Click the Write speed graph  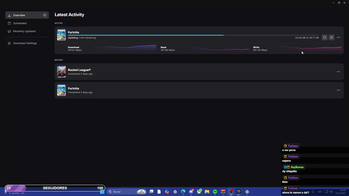click(x=311, y=48)
